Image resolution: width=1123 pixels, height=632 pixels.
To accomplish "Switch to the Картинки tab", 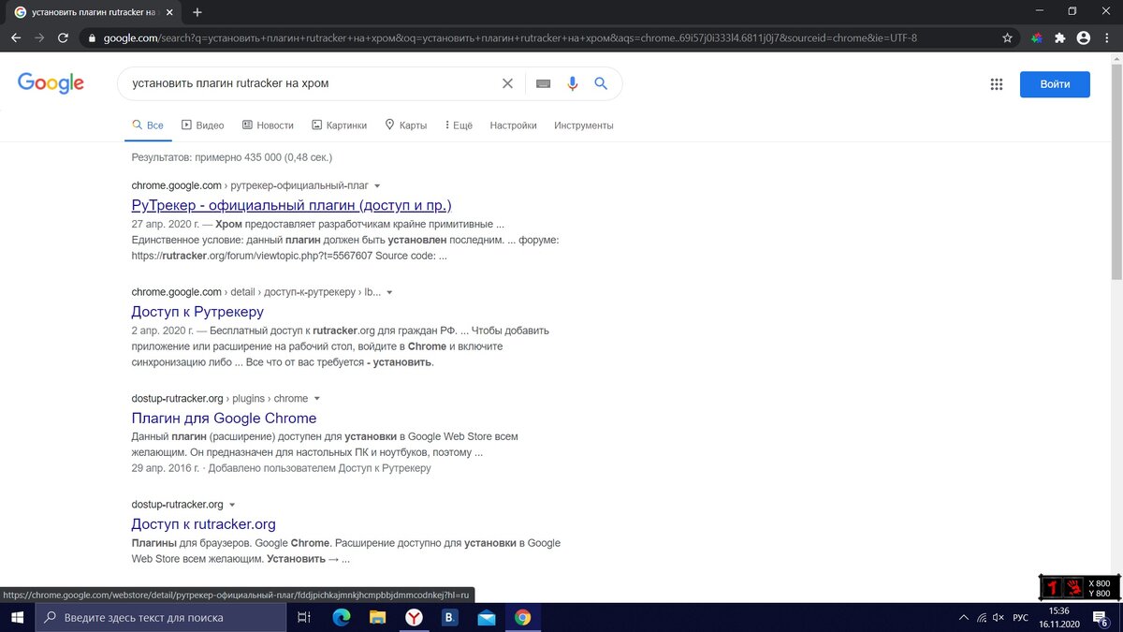I will coord(339,125).
